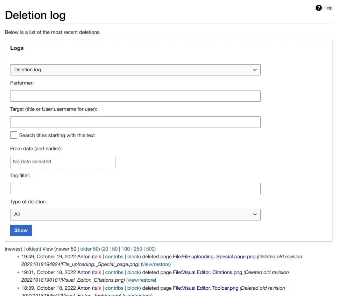
Task: Enable Search titles starting with this text
Action: [x=14, y=135]
